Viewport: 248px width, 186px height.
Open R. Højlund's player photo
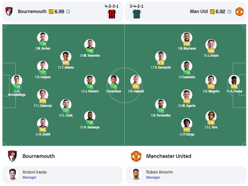tap(136, 81)
